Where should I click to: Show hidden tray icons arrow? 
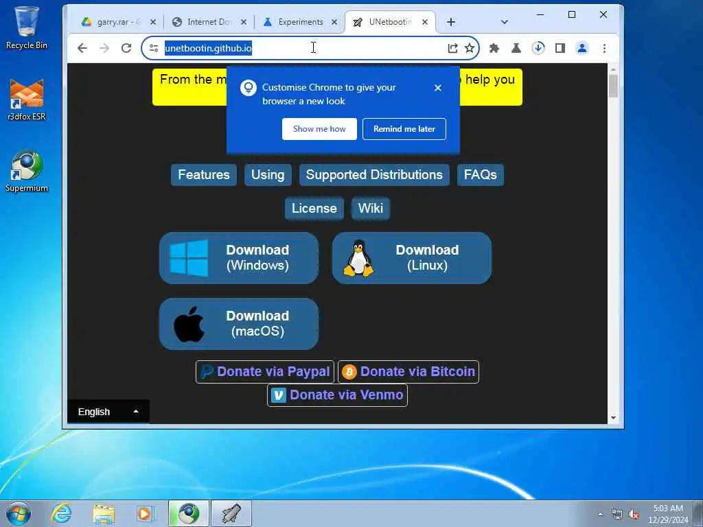tap(600, 514)
